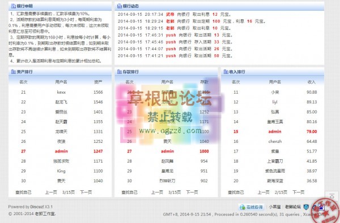The height and width of the screenshot is (223, 340).
Task: Go to 上一页 in the 收入排行 panel
Action: click(x=263, y=192)
